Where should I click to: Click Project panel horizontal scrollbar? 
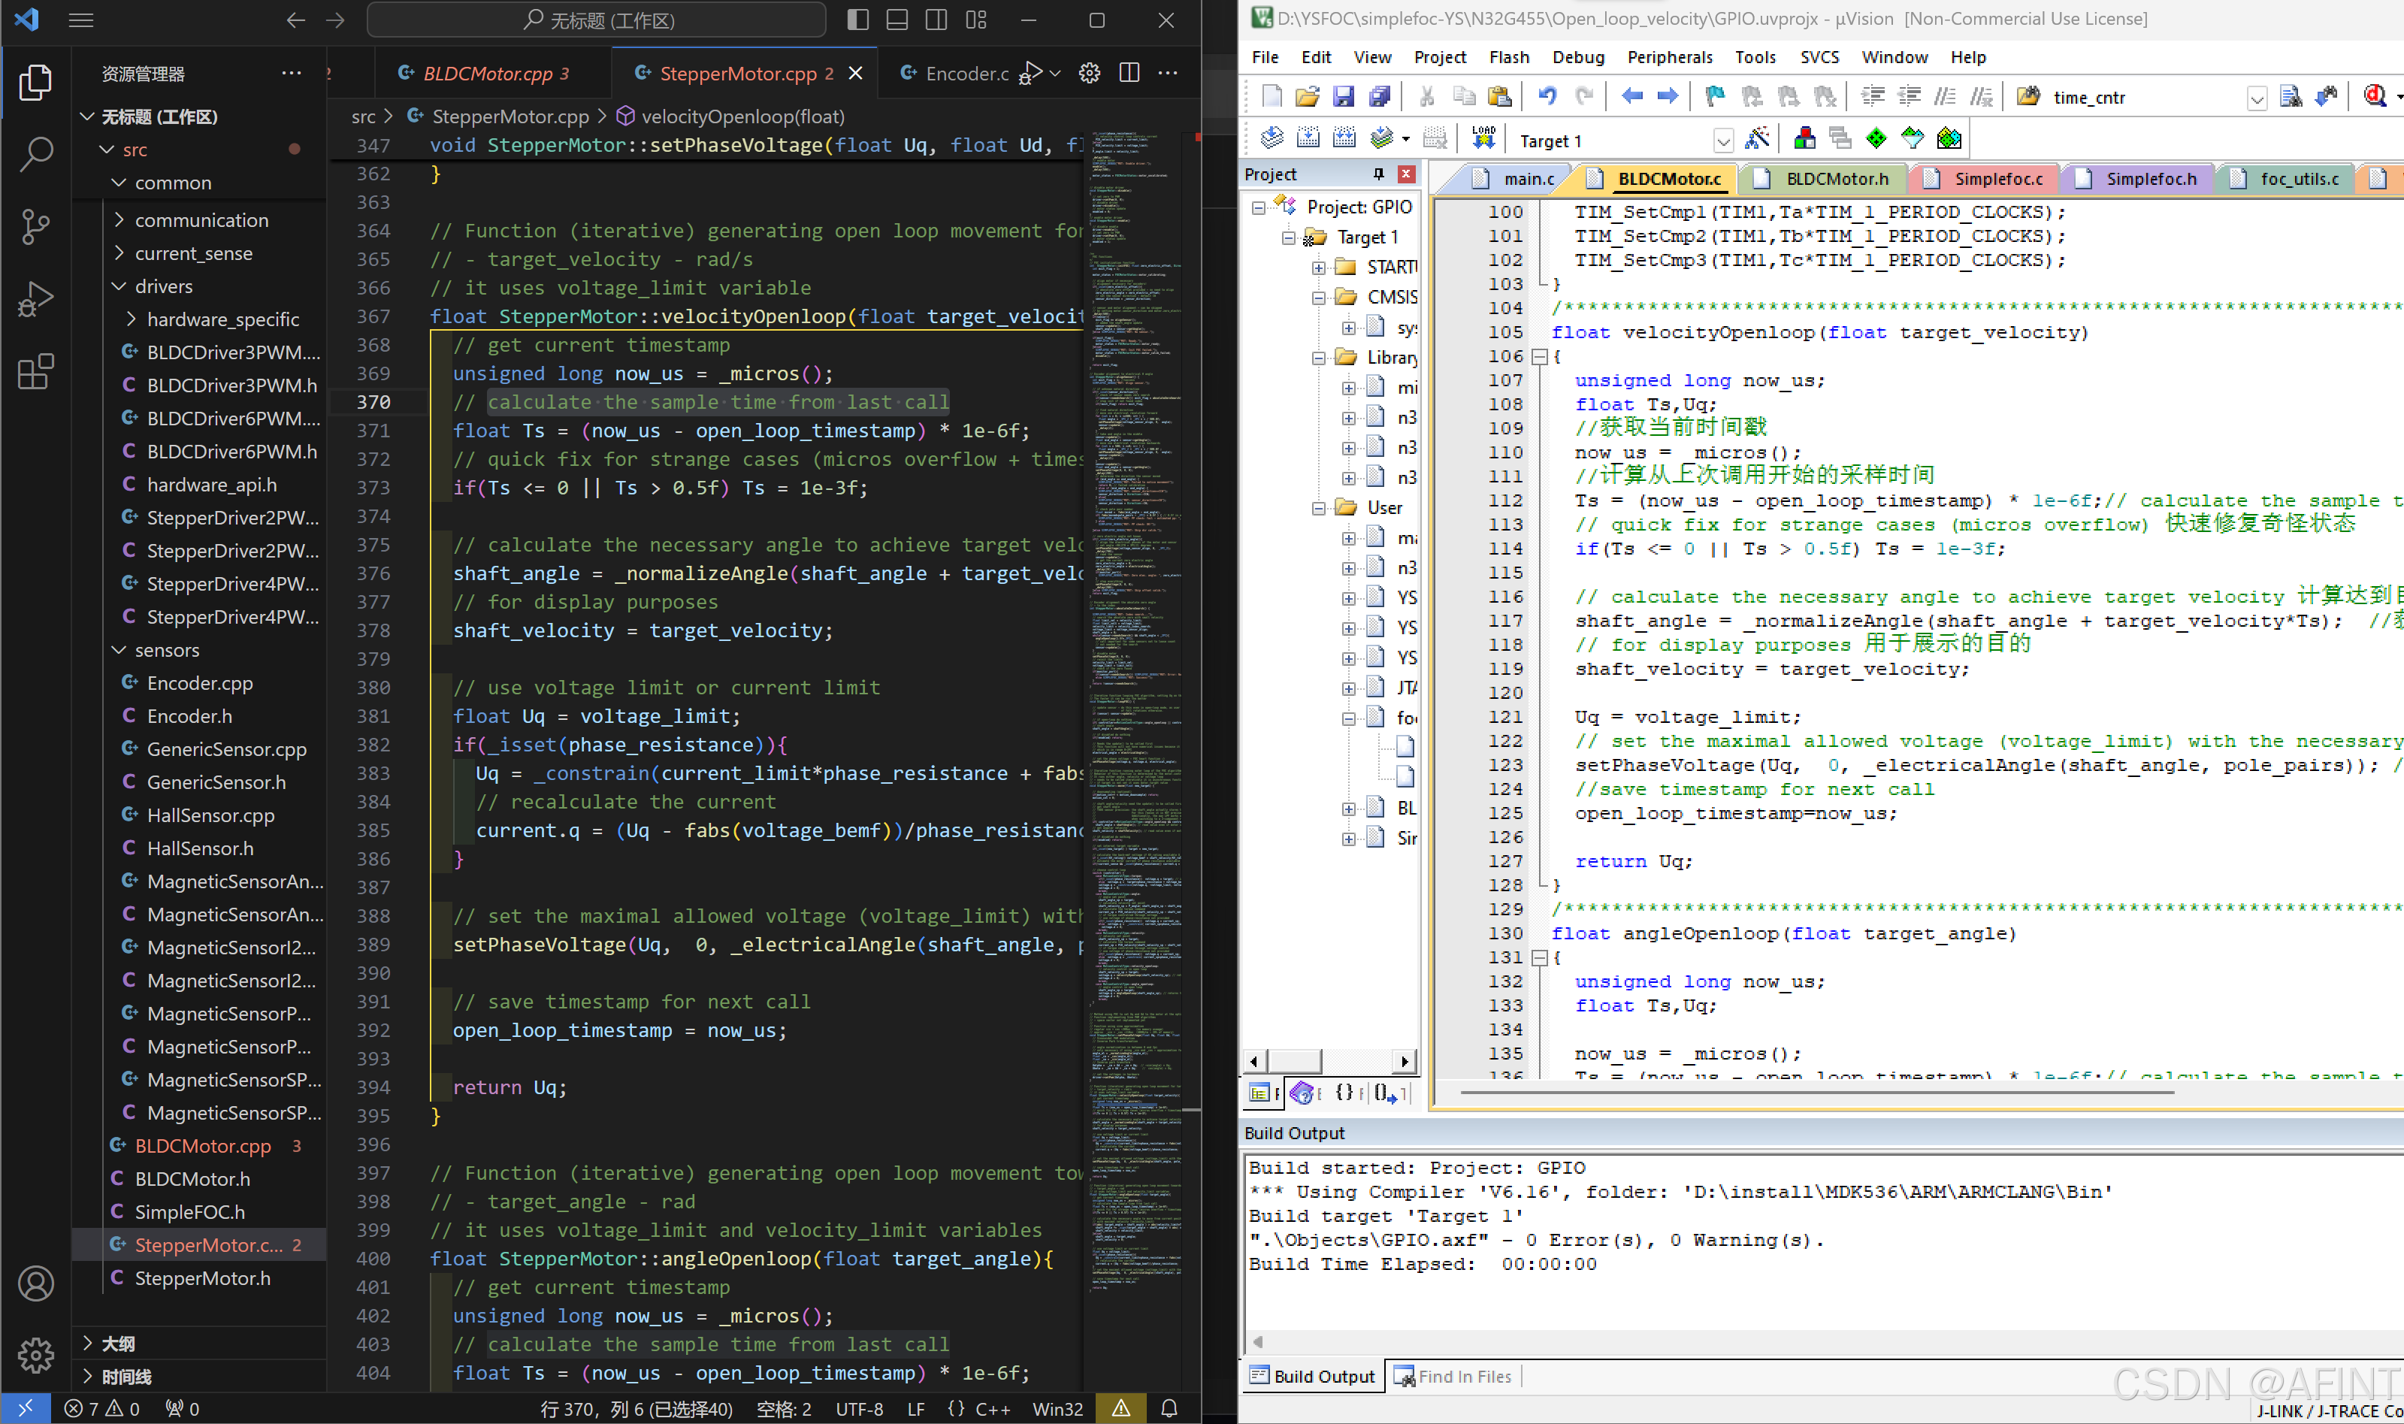pos(1329,1060)
